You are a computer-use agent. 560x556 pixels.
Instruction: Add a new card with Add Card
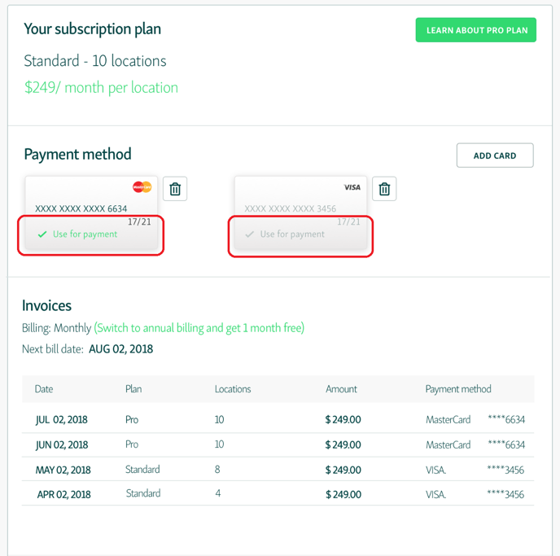pos(495,155)
